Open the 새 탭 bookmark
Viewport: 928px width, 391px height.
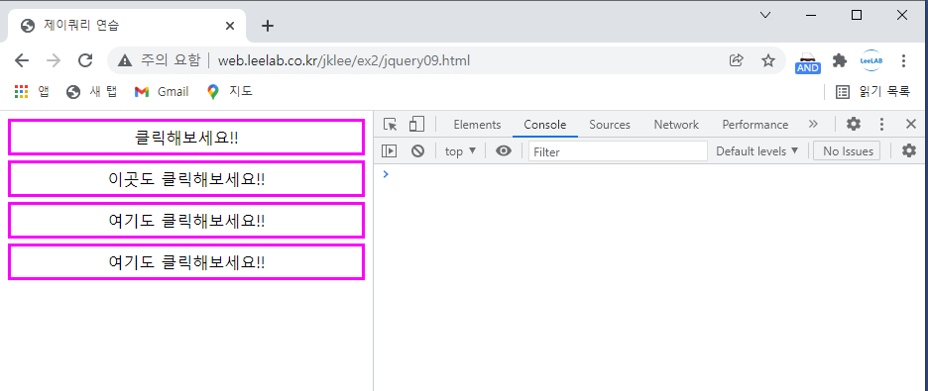pos(92,91)
